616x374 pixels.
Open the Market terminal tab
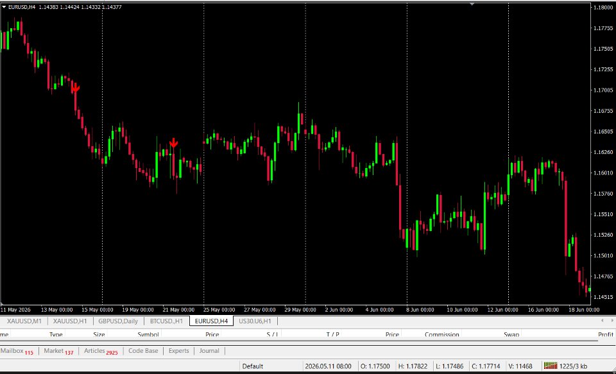click(x=58, y=351)
